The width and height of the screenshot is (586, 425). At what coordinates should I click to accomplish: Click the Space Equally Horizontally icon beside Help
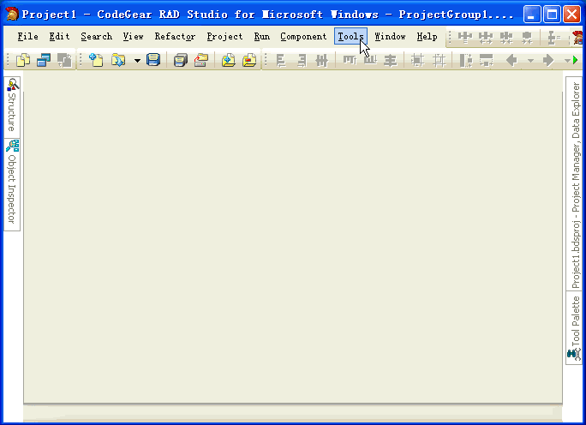(x=465, y=38)
